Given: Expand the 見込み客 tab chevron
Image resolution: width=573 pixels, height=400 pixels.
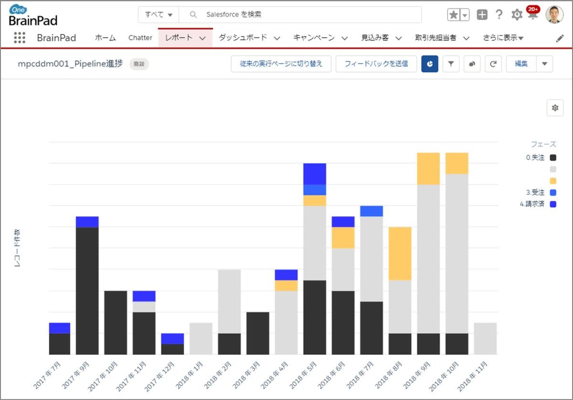Looking at the screenshot, I should tap(398, 38).
